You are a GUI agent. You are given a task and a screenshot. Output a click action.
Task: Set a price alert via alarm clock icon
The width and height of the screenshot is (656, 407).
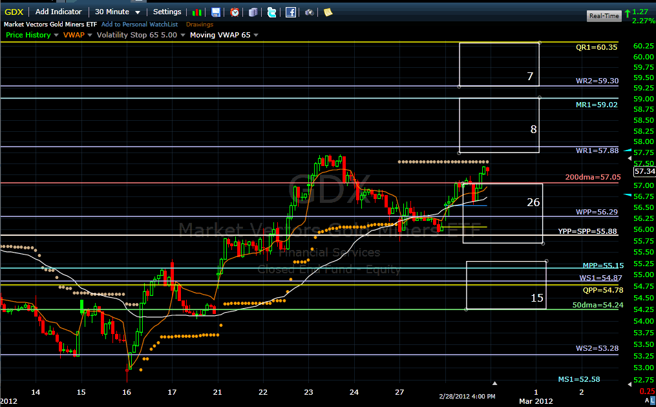pyautogui.click(x=235, y=12)
